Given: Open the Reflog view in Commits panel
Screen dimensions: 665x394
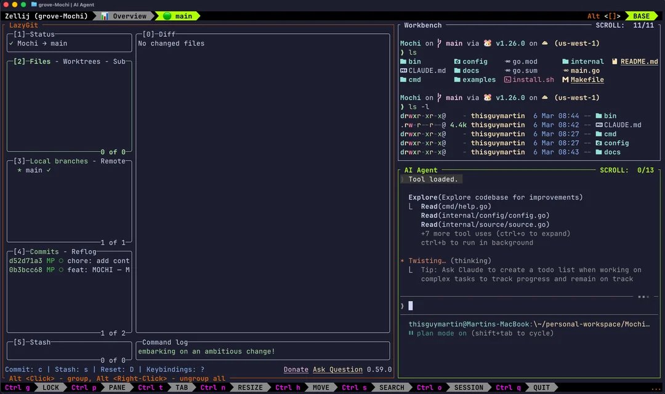Looking at the screenshot, I should tap(84, 252).
